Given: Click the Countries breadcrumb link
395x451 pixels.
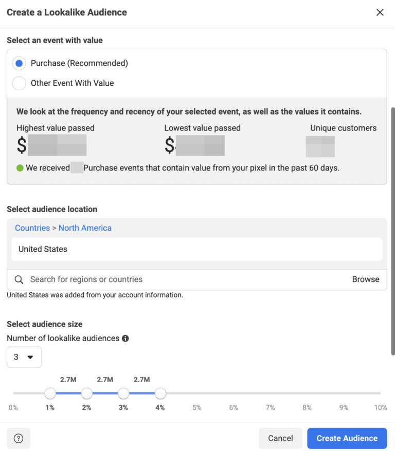Looking at the screenshot, I should pos(32,228).
